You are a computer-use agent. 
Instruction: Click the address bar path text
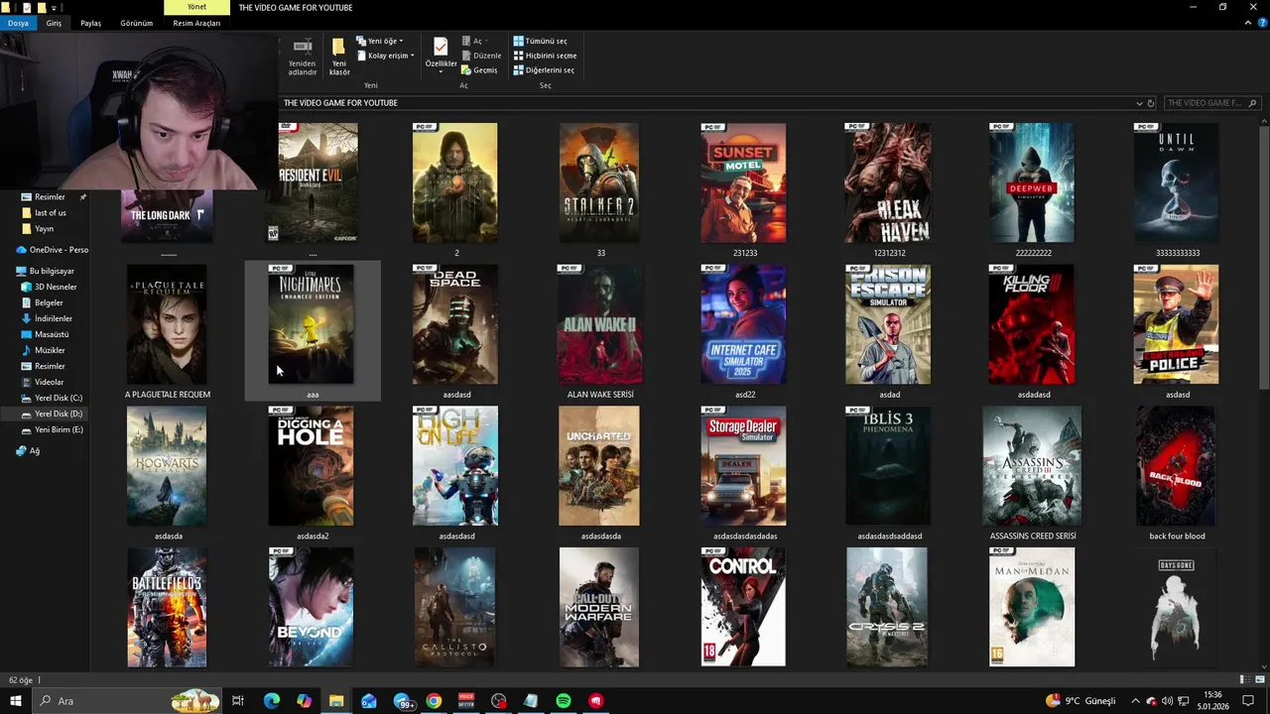[340, 103]
